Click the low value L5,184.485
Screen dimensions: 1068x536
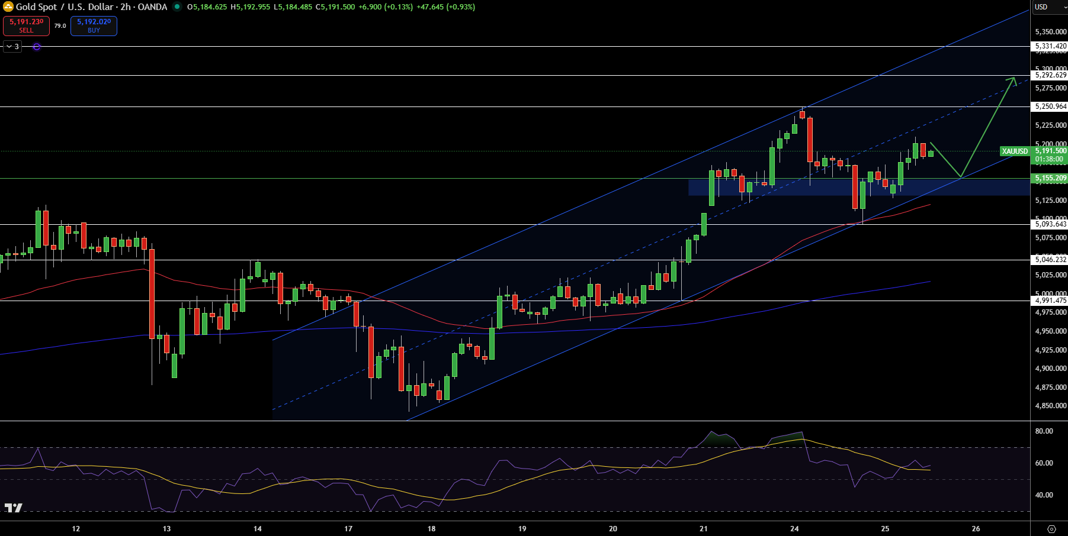pos(293,7)
